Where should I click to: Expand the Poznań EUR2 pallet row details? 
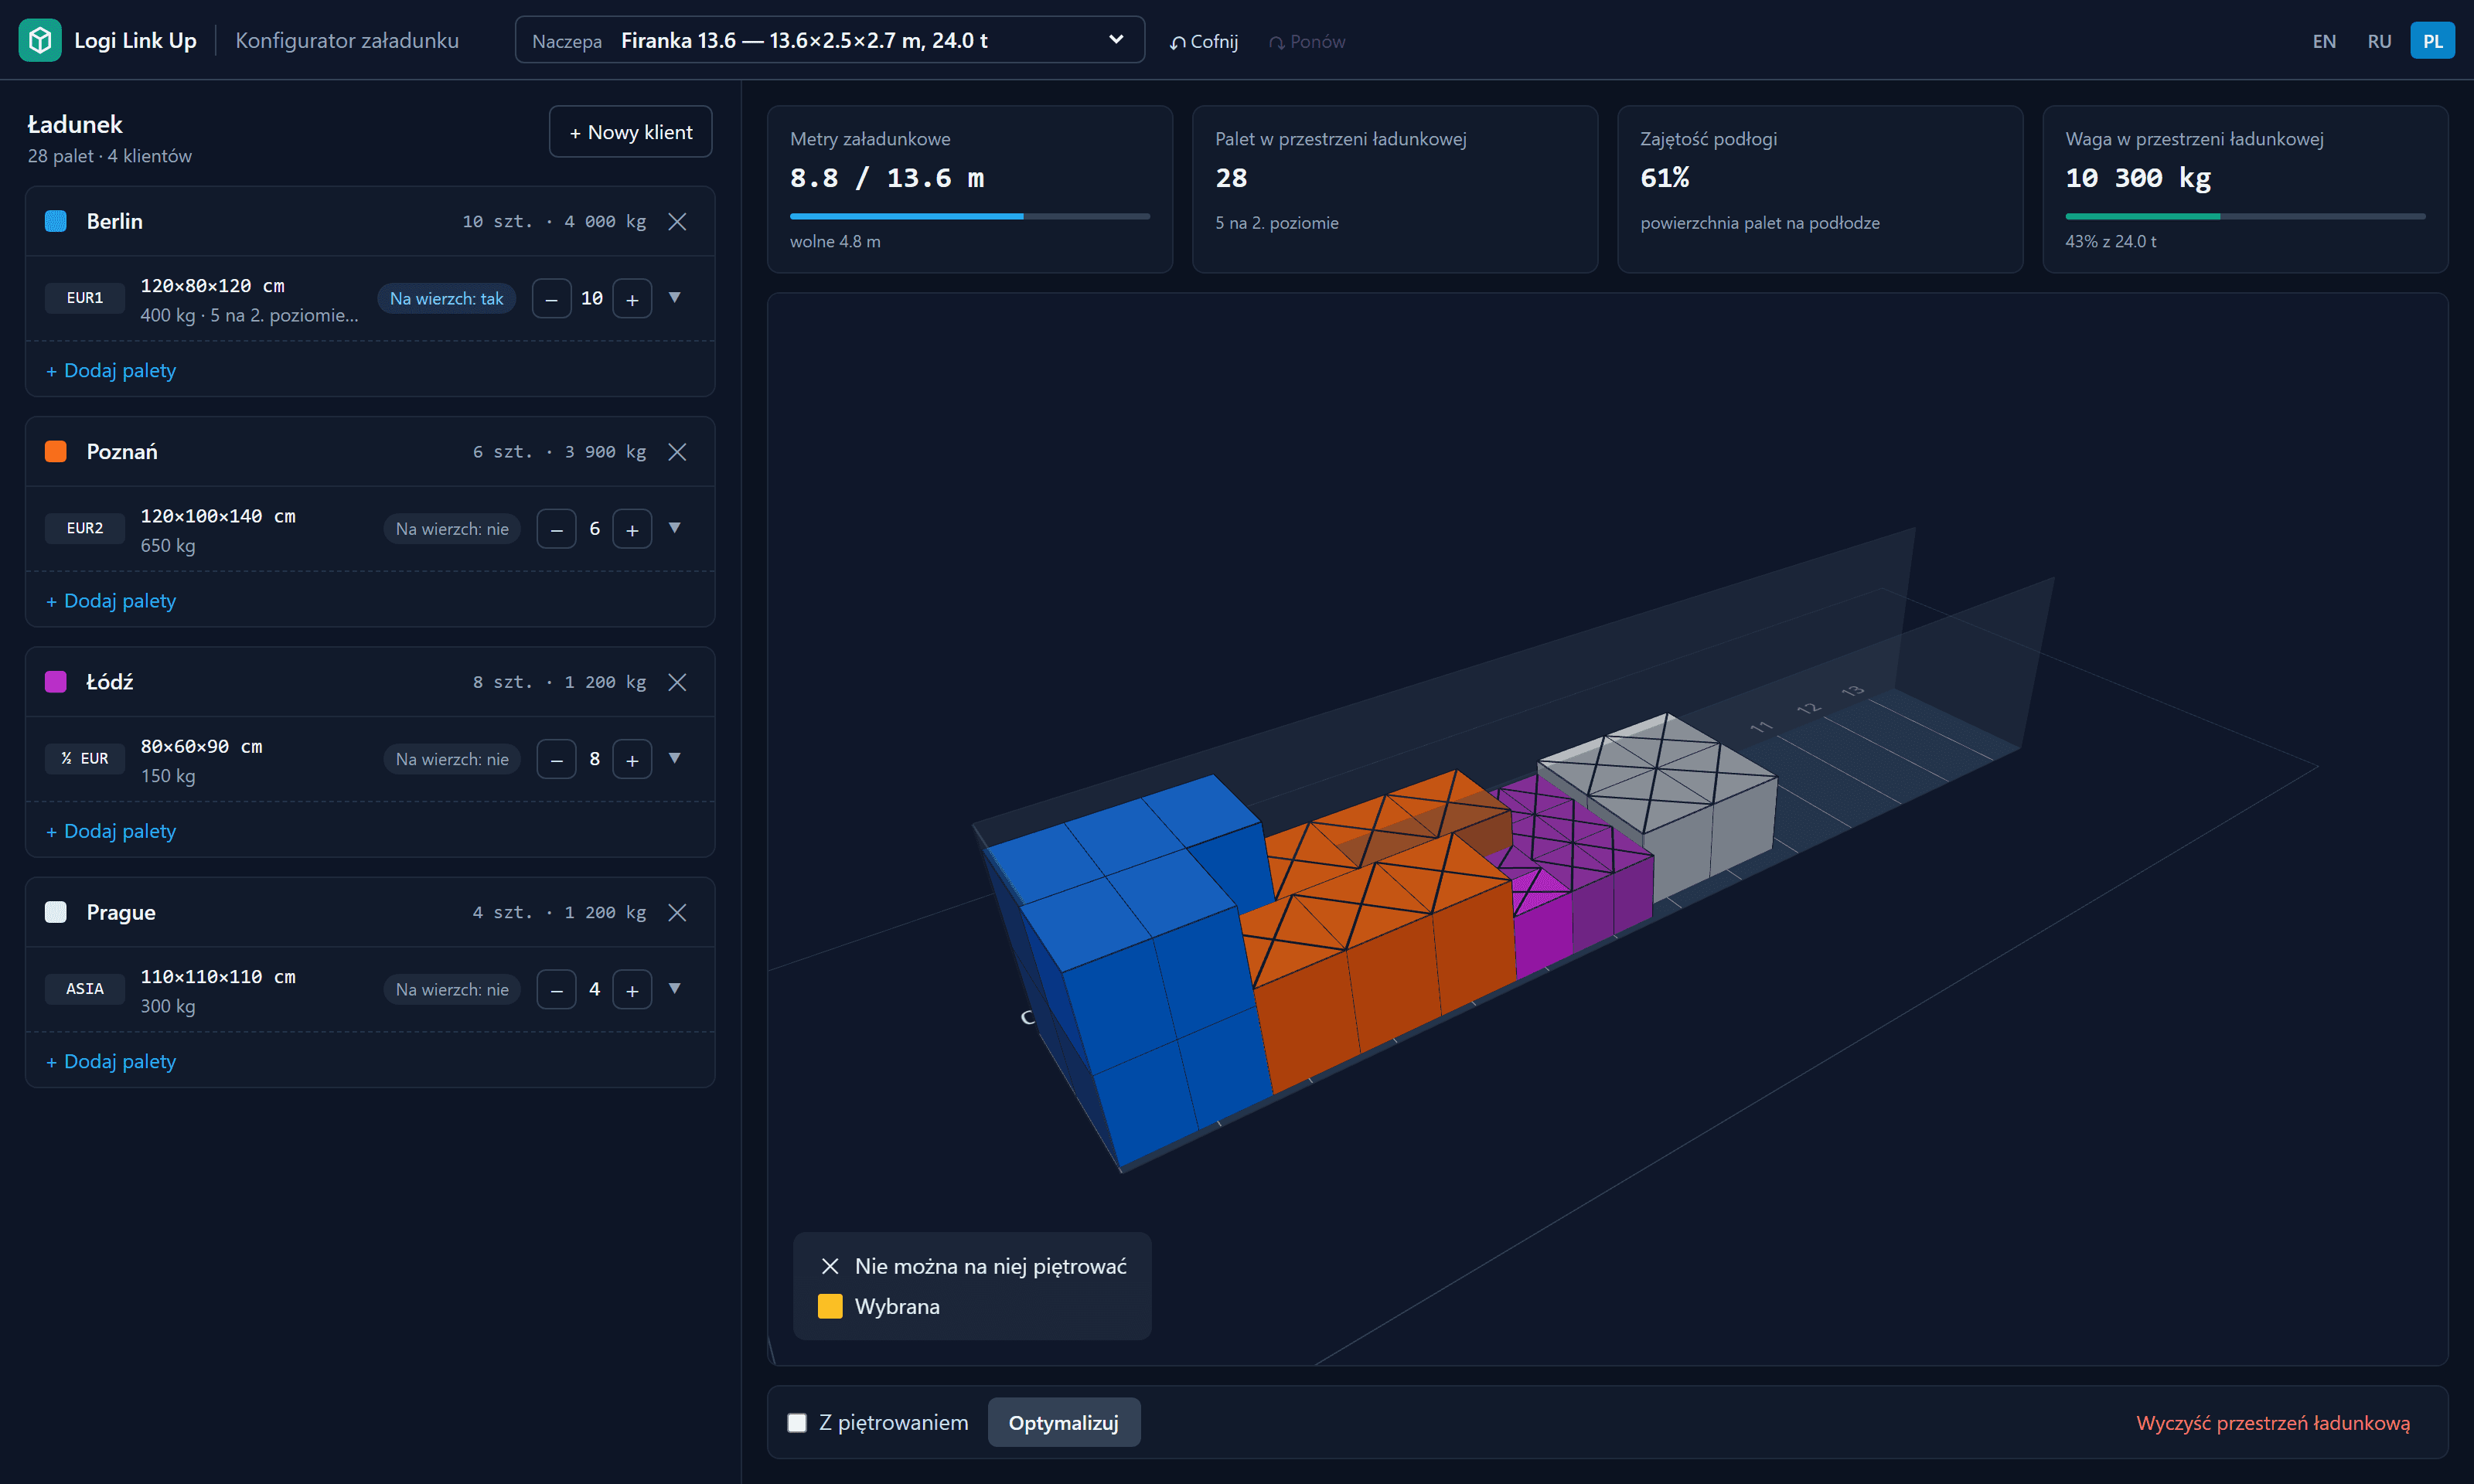click(675, 528)
